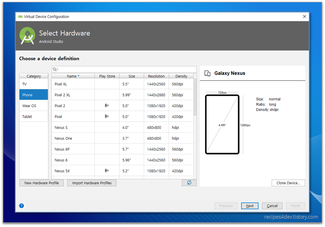Select the Wear OS category
Screen dimensions: 325x227
(33, 106)
